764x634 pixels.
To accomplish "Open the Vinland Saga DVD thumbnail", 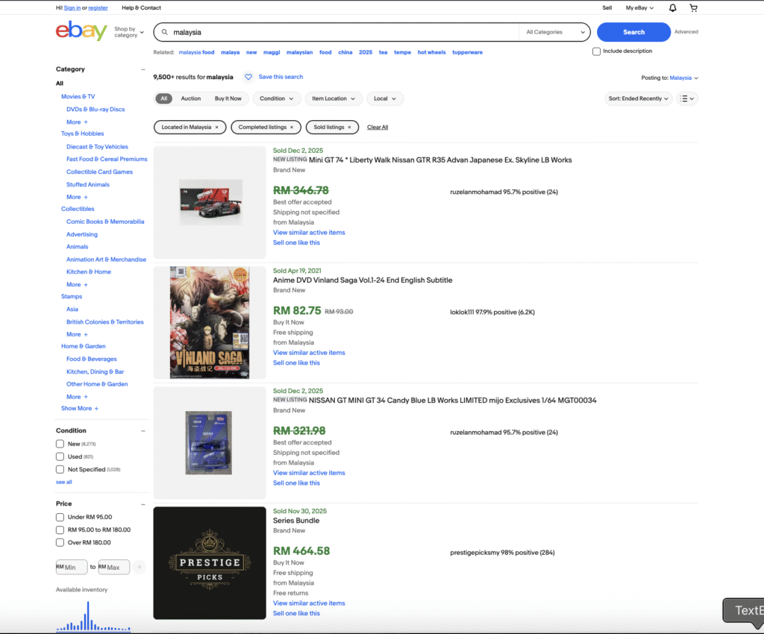I will [x=210, y=322].
